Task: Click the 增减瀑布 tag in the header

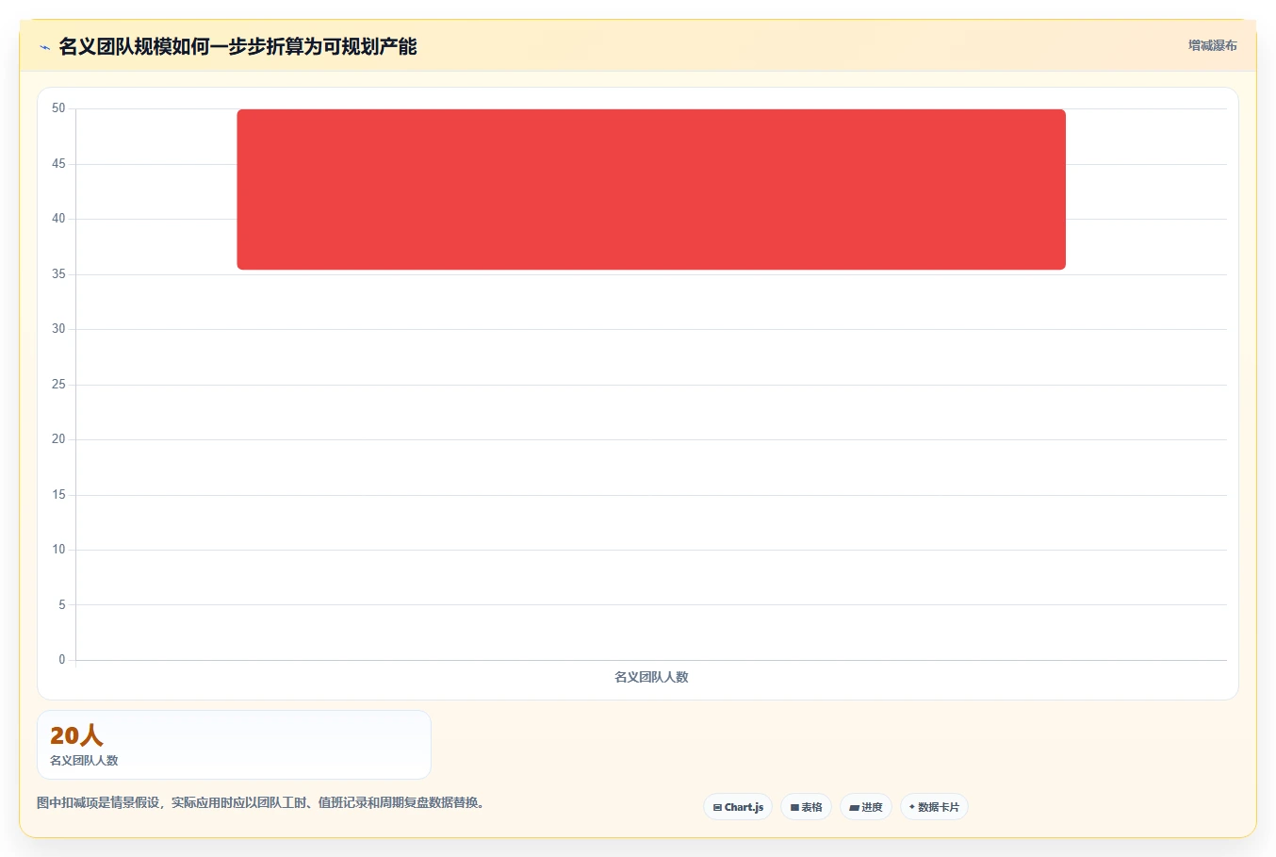Action: (x=1212, y=45)
